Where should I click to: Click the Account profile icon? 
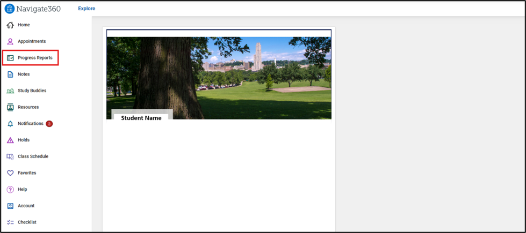(x=10, y=206)
